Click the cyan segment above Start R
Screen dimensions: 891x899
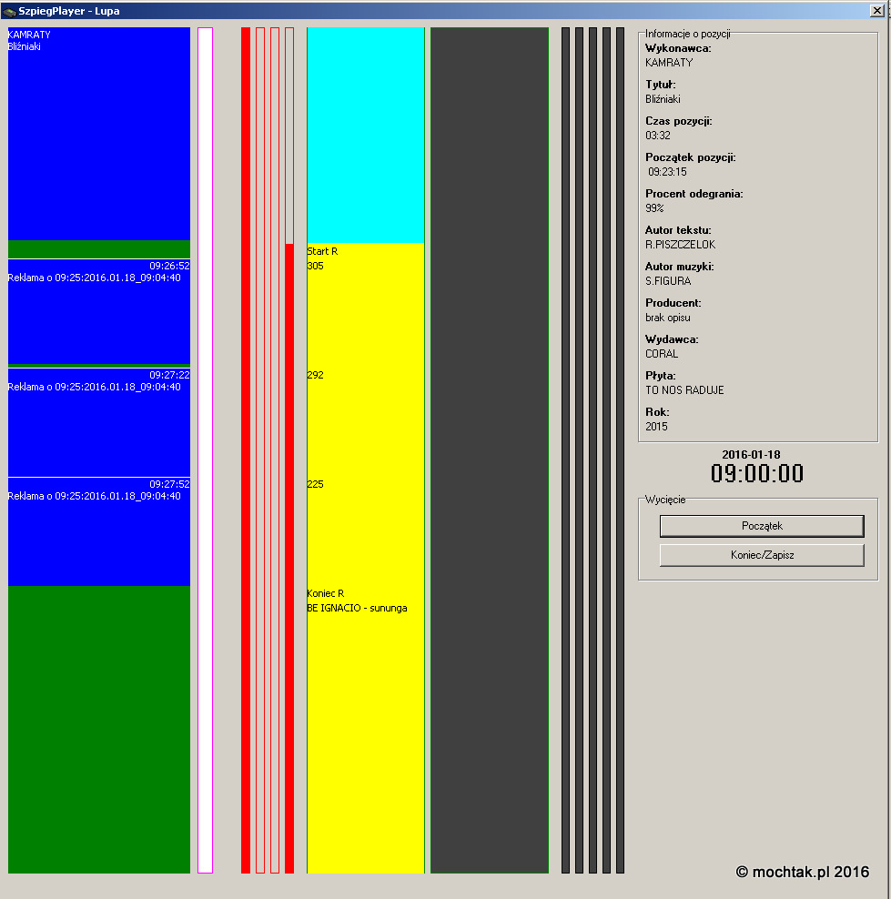(x=366, y=135)
